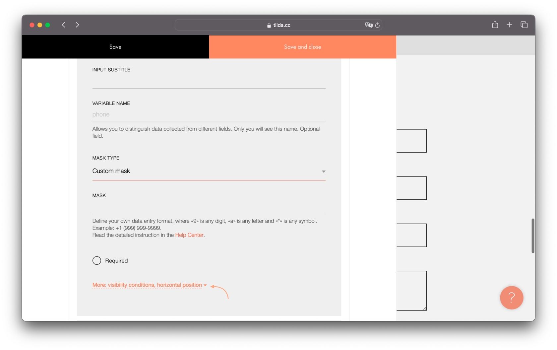Click the Save button
Viewport: 557px width, 350px height.
(115, 47)
